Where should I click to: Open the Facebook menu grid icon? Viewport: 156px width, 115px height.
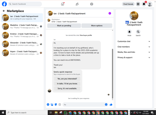(x=138, y=4)
